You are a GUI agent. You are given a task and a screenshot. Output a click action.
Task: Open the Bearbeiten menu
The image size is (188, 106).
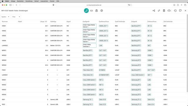tap(20, 1)
